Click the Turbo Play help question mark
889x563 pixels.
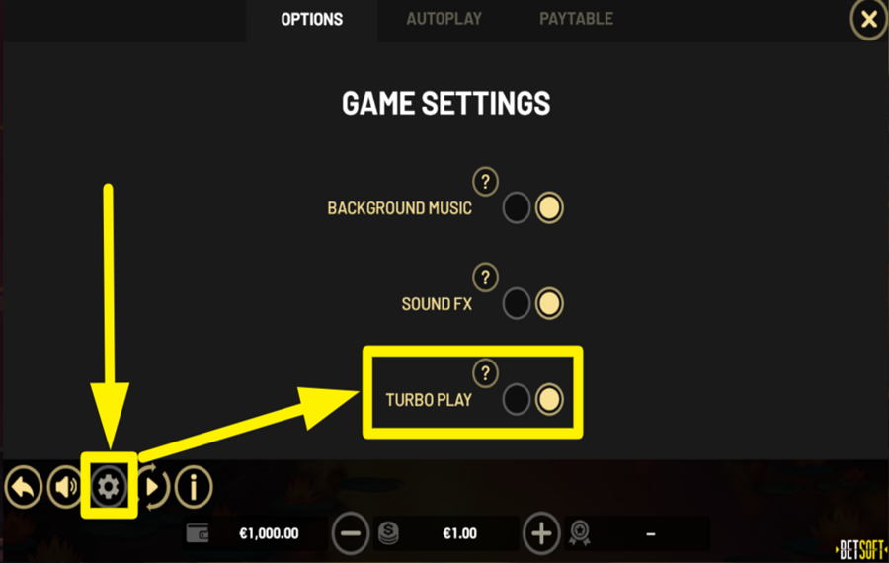pyautogui.click(x=485, y=373)
